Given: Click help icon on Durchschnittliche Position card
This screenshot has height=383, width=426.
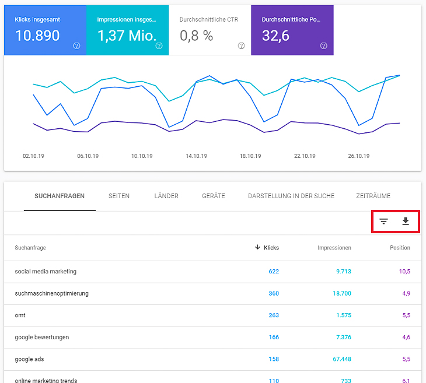Looking at the screenshot, I should (x=324, y=46).
